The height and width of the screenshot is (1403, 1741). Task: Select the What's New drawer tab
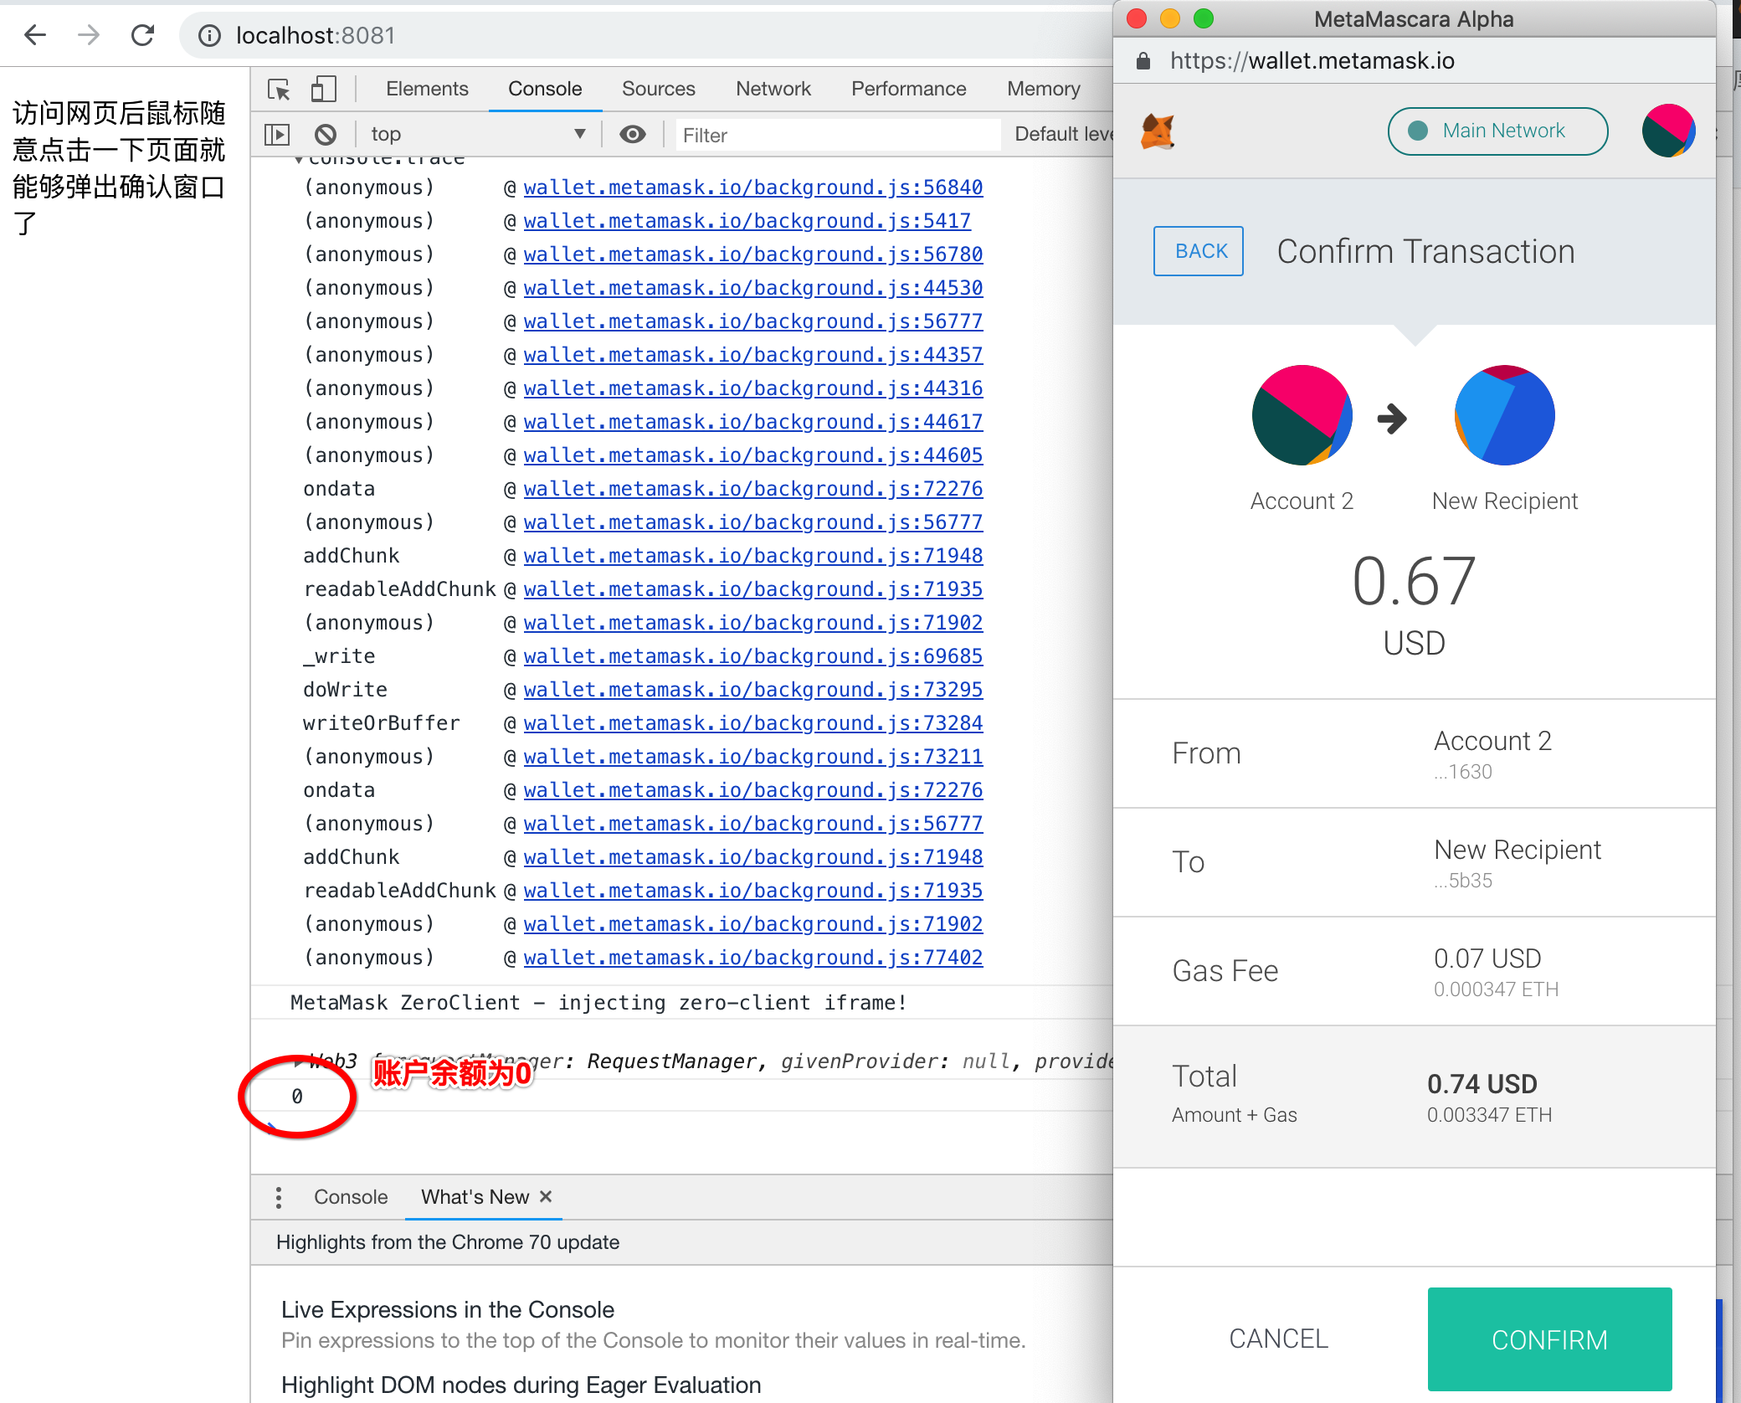[x=475, y=1197]
